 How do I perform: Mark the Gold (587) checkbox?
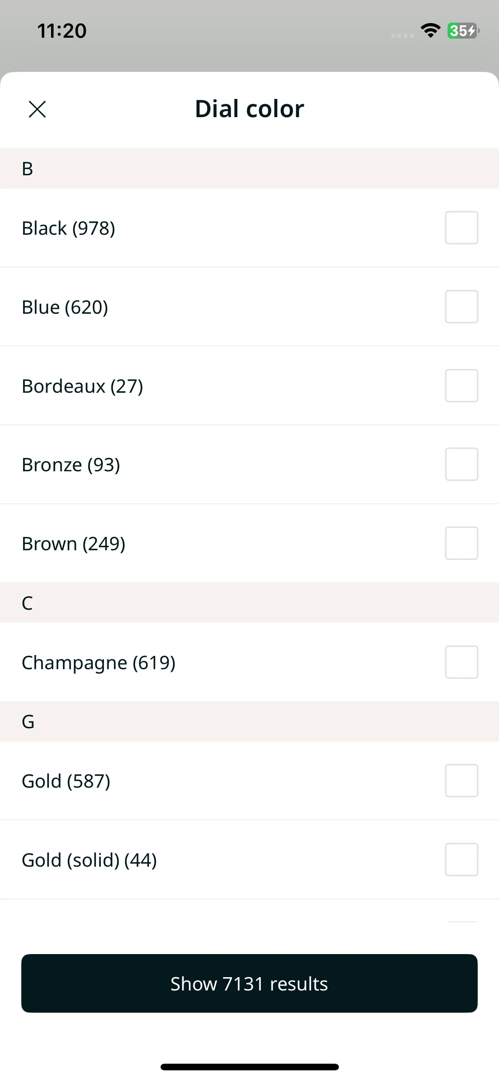(x=461, y=781)
